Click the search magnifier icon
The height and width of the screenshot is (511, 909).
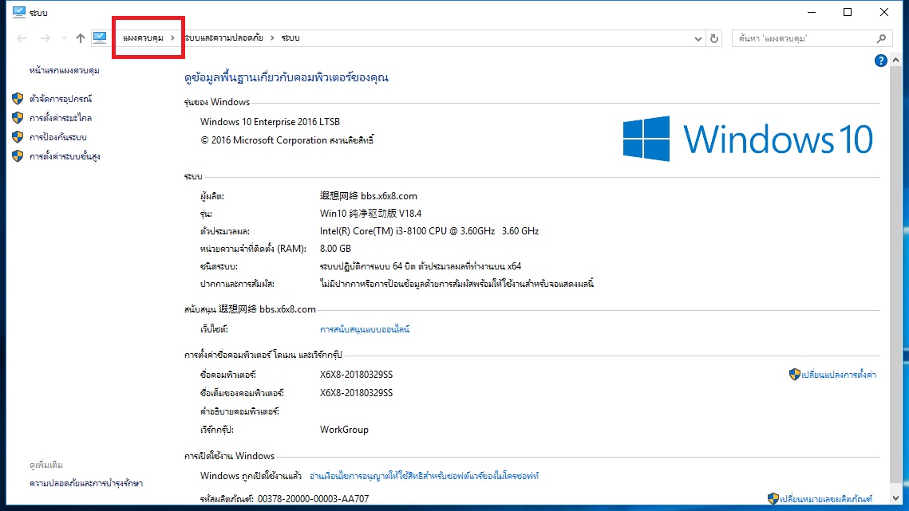click(881, 38)
